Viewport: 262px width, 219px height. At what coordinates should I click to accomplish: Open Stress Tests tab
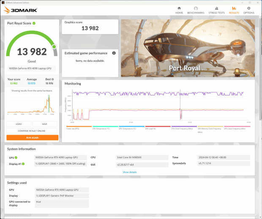click(x=216, y=10)
